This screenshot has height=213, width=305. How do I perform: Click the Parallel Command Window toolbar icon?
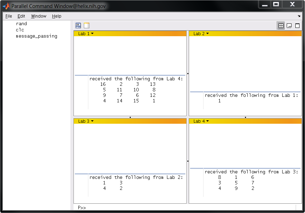pyautogui.click(x=78, y=25)
